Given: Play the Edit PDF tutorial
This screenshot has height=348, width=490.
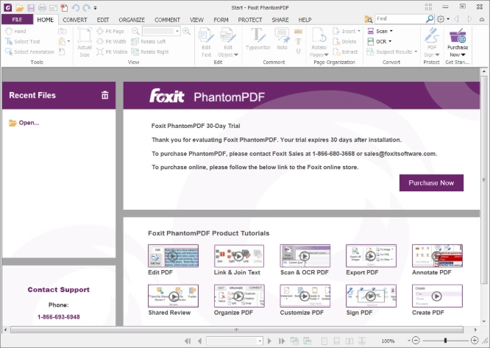Looking at the screenshot, I should 173,256.
